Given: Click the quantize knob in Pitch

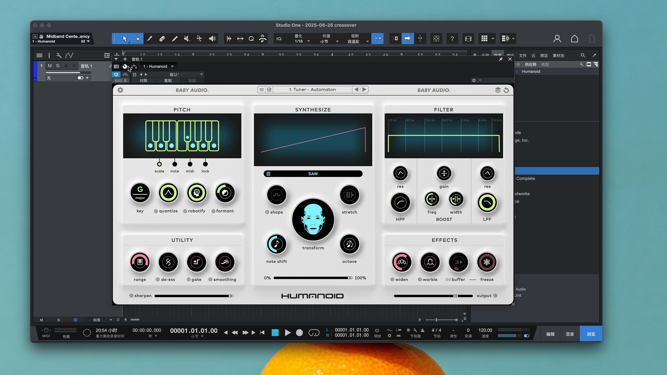Looking at the screenshot, I should tap(168, 193).
